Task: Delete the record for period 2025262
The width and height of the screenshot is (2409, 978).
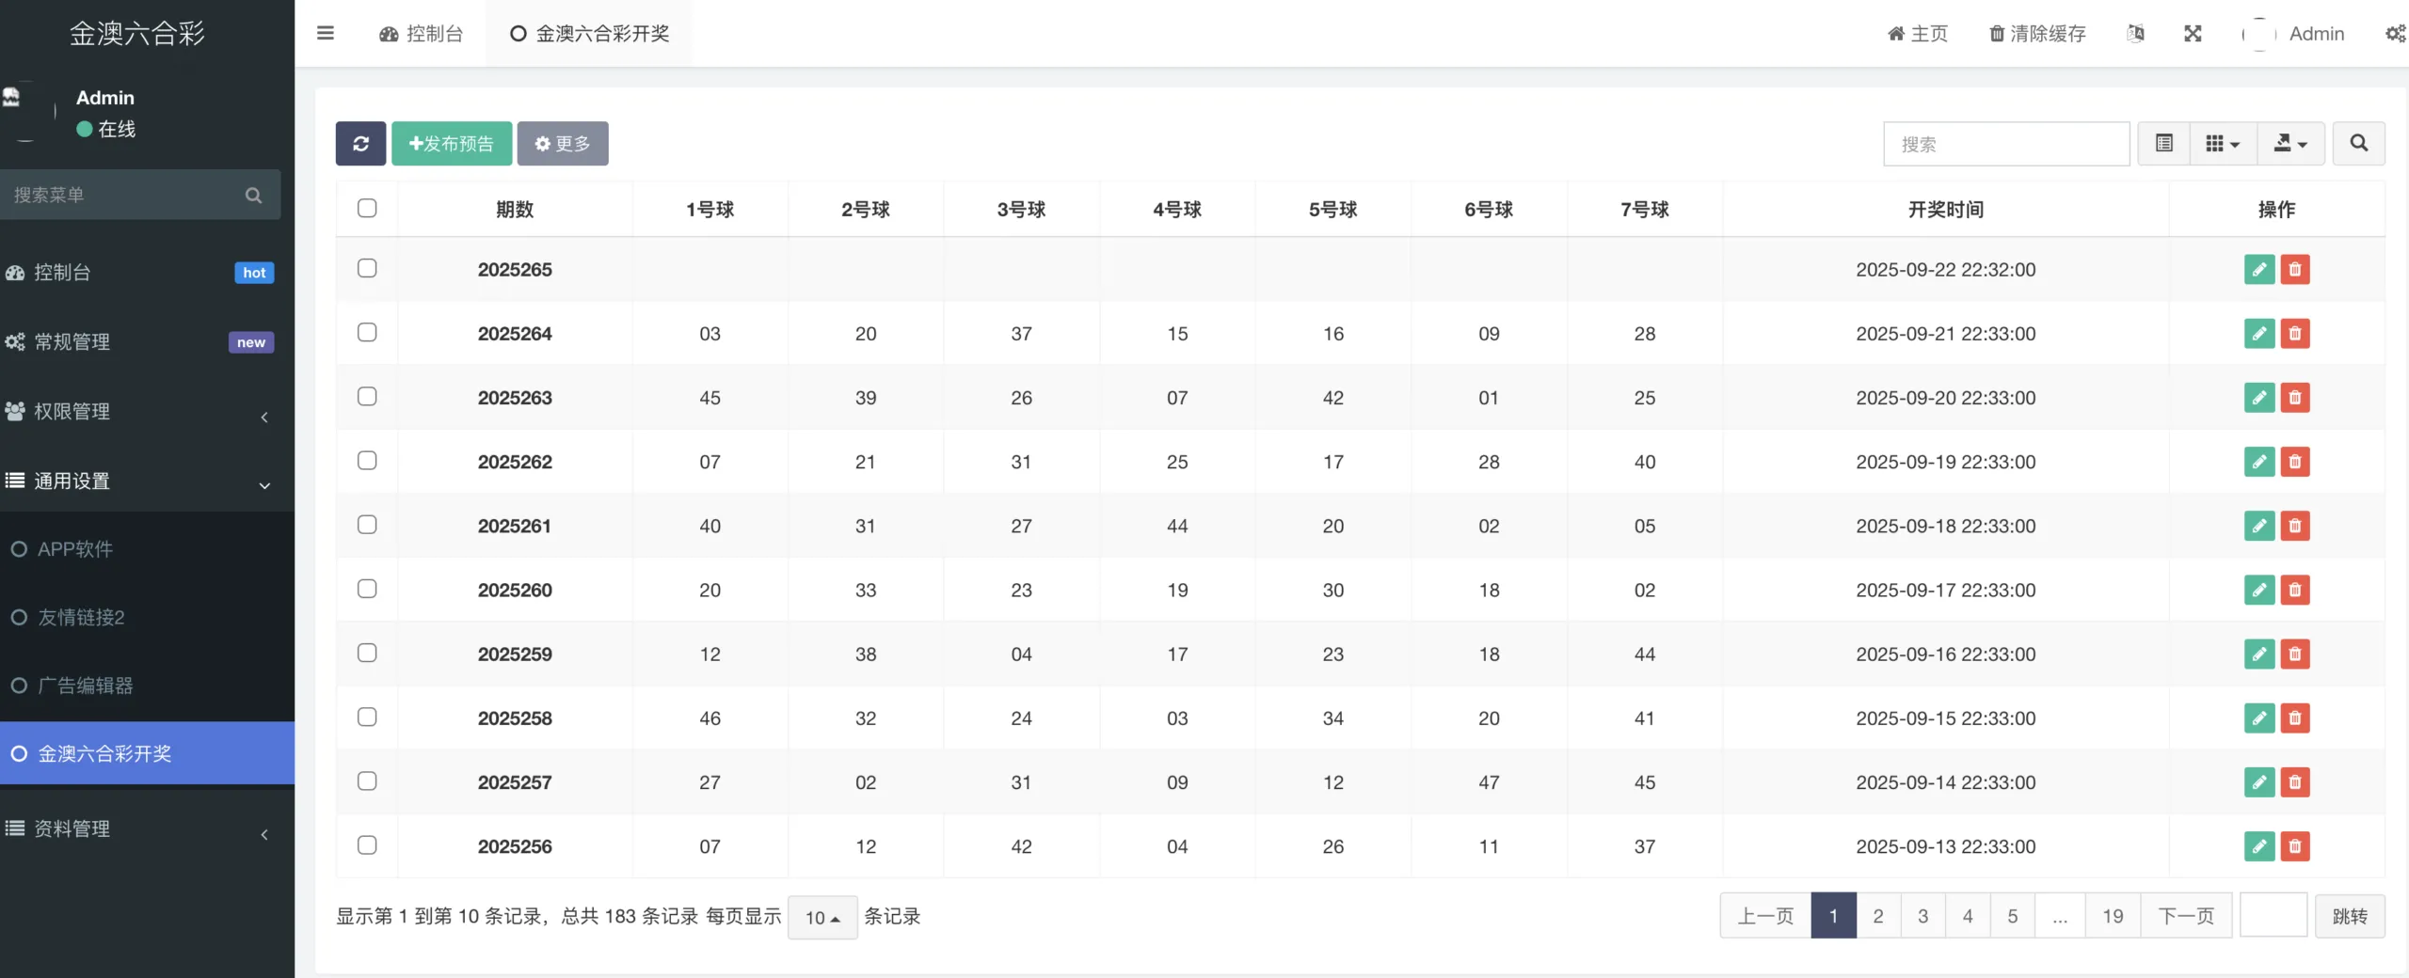Action: tap(2294, 461)
